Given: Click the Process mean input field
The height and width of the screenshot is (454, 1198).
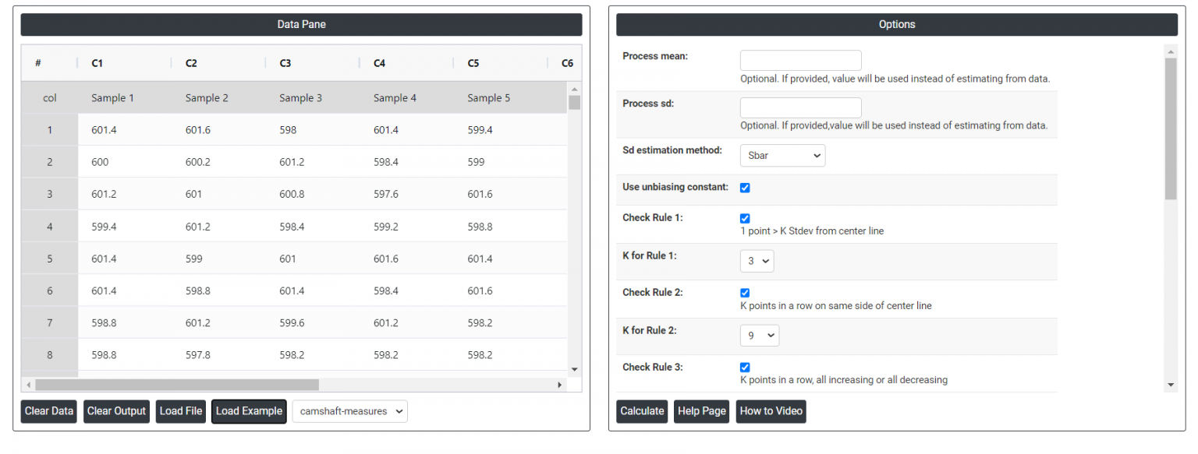Looking at the screenshot, I should [x=800, y=61].
